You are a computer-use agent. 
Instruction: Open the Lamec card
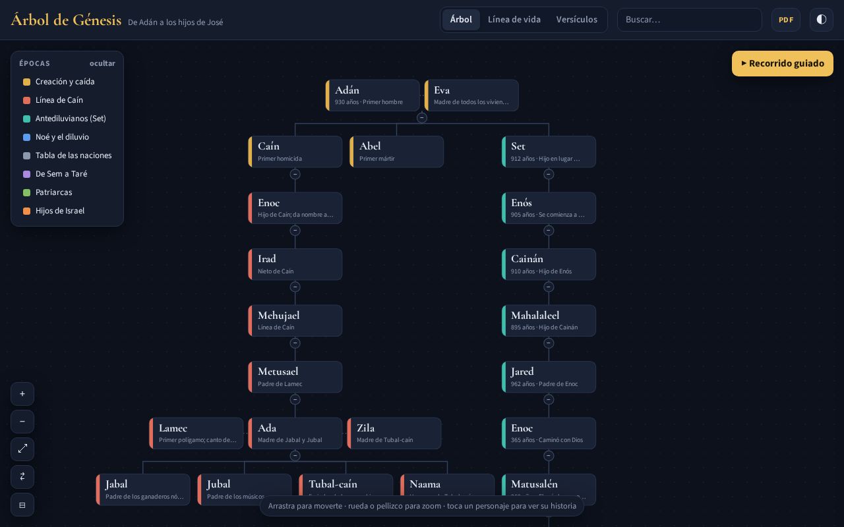point(196,433)
